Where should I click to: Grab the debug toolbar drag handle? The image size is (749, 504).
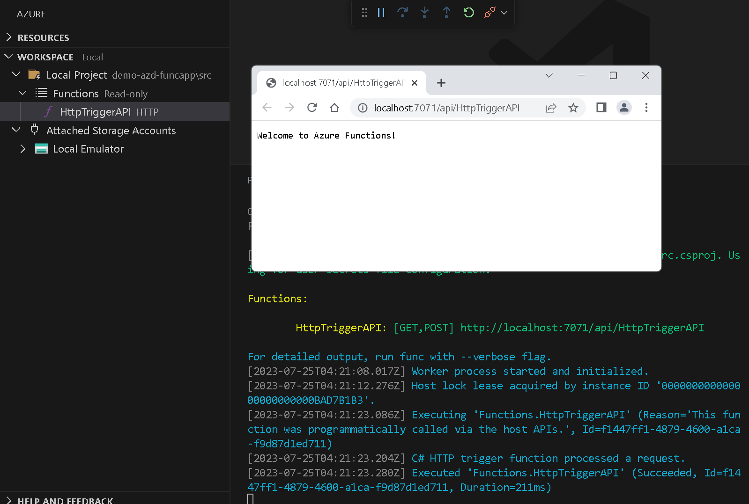(364, 13)
